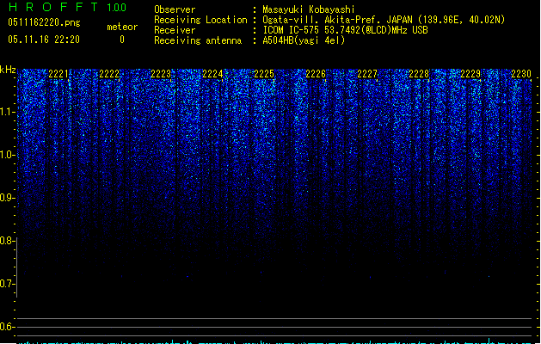Viewport: 541px width, 344px height.
Task: Click the 2223 time marker
Action: pos(161,74)
